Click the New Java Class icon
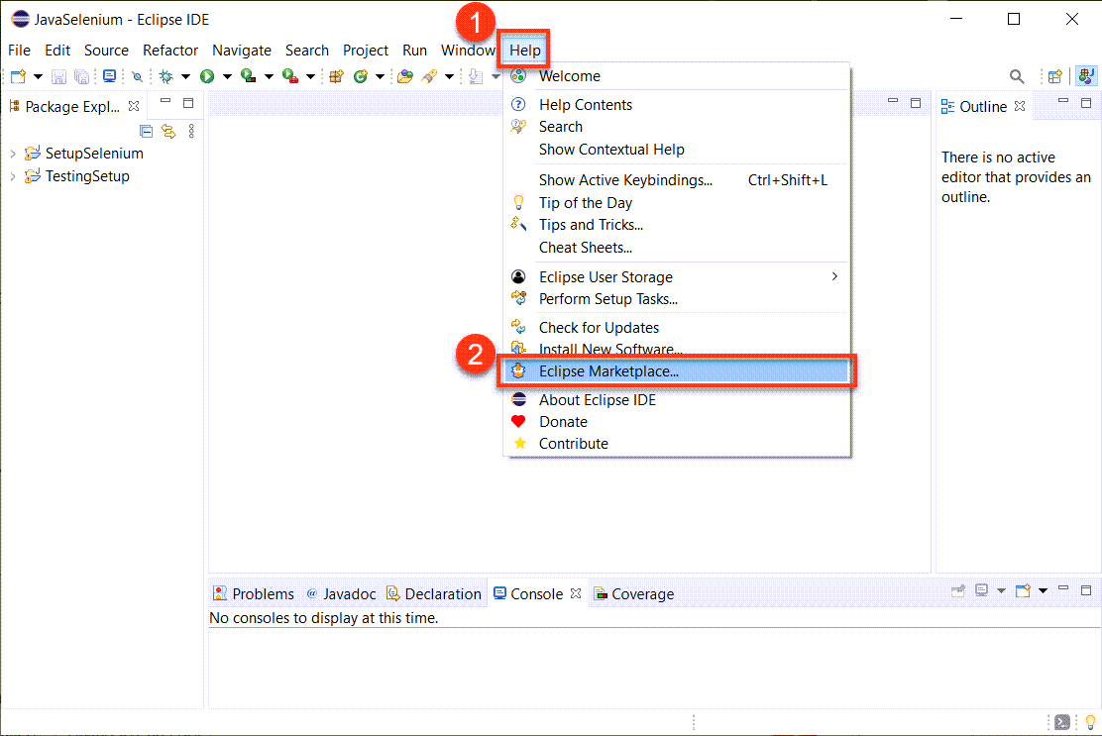This screenshot has width=1102, height=736. [x=361, y=76]
